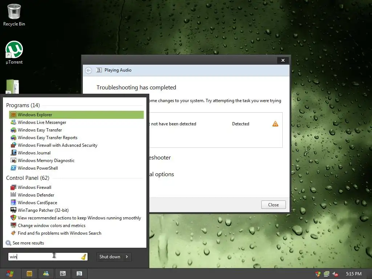
Task: Click the Shut down button
Action: [110, 257]
